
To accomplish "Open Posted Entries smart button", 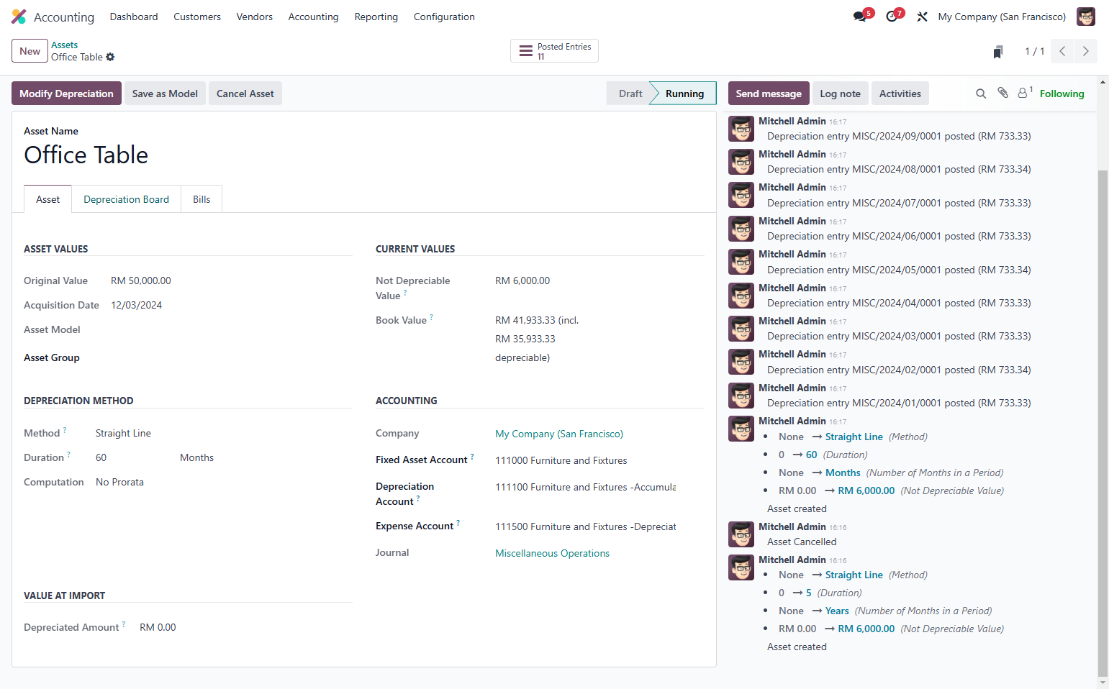I will click(x=554, y=51).
